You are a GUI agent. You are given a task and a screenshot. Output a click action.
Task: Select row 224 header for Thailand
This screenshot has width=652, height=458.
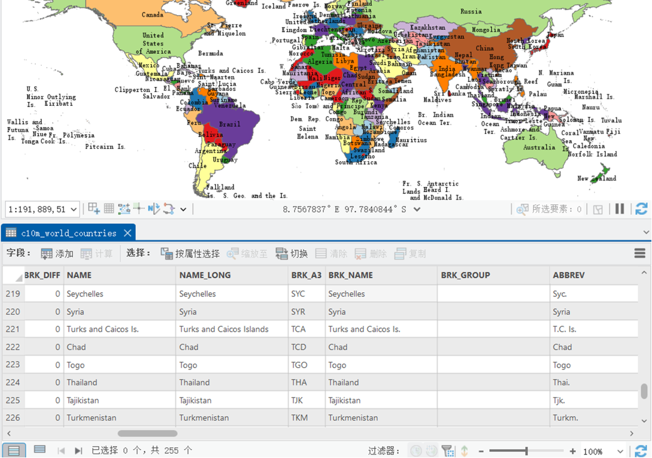[13, 383]
